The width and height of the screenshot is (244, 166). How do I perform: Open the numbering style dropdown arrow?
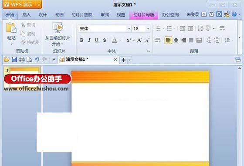pyautogui.click(x=174, y=28)
